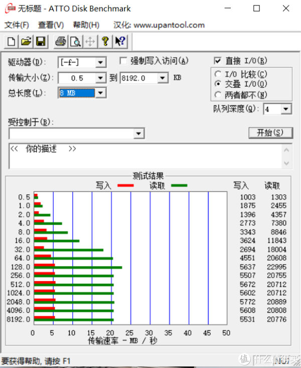Click the write value 4551
301x368 pixels.
coord(247,258)
